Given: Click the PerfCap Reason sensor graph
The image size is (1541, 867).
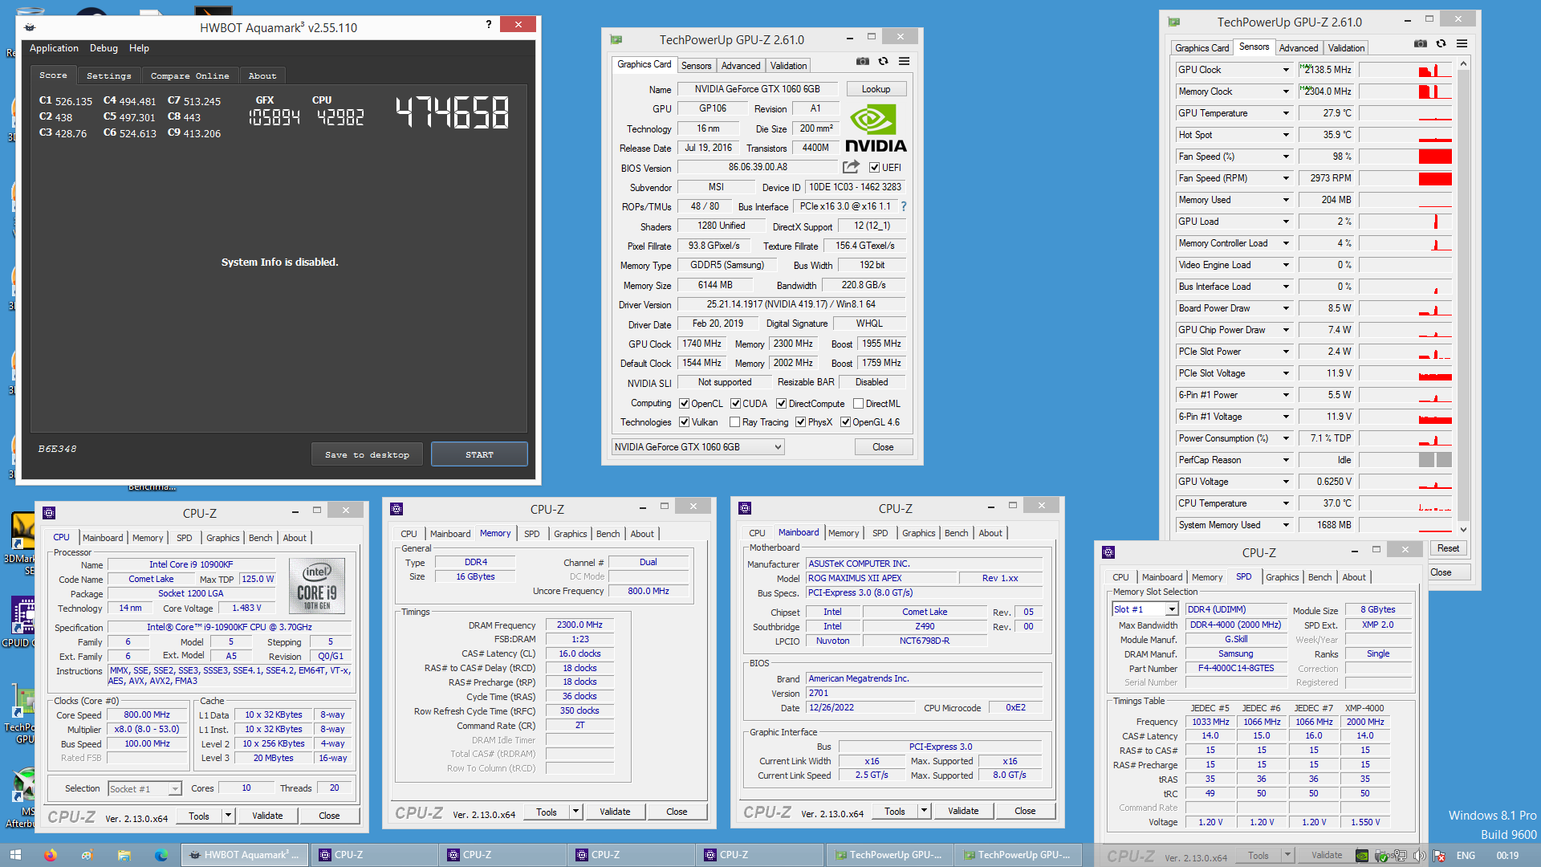Looking at the screenshot, I should (x=1405, y=460).
